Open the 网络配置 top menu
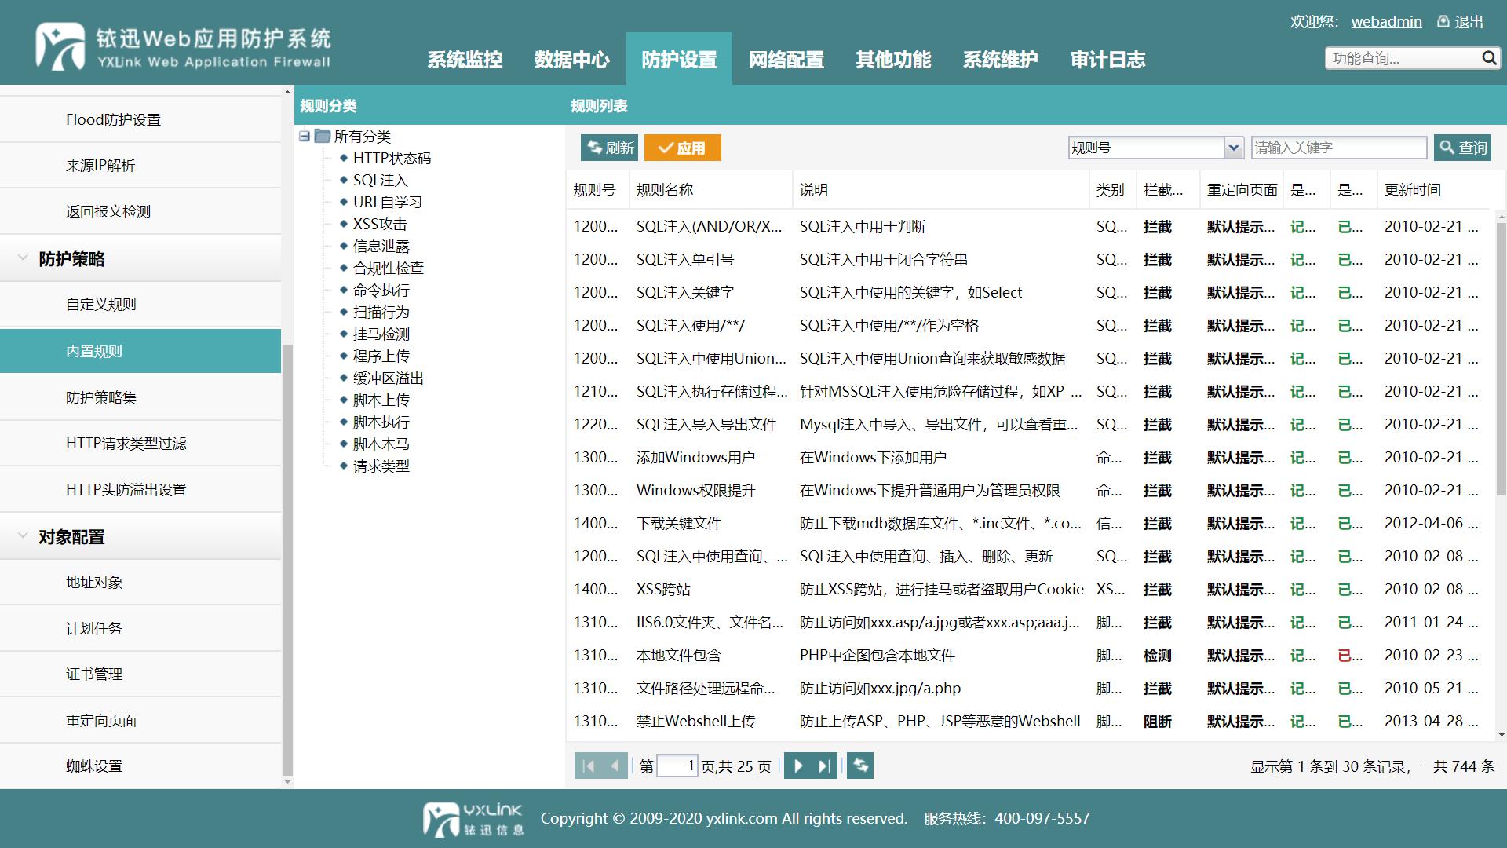This screenshot has height=848, width=1507. point(786,59)
